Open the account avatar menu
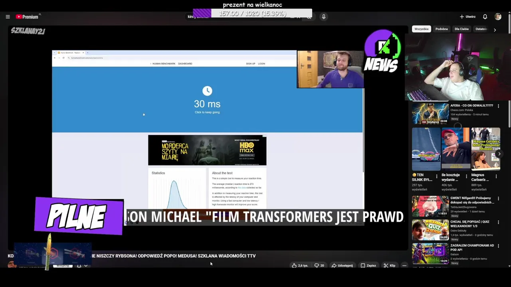This screenshot has width=511, height=287. point(498,17)
